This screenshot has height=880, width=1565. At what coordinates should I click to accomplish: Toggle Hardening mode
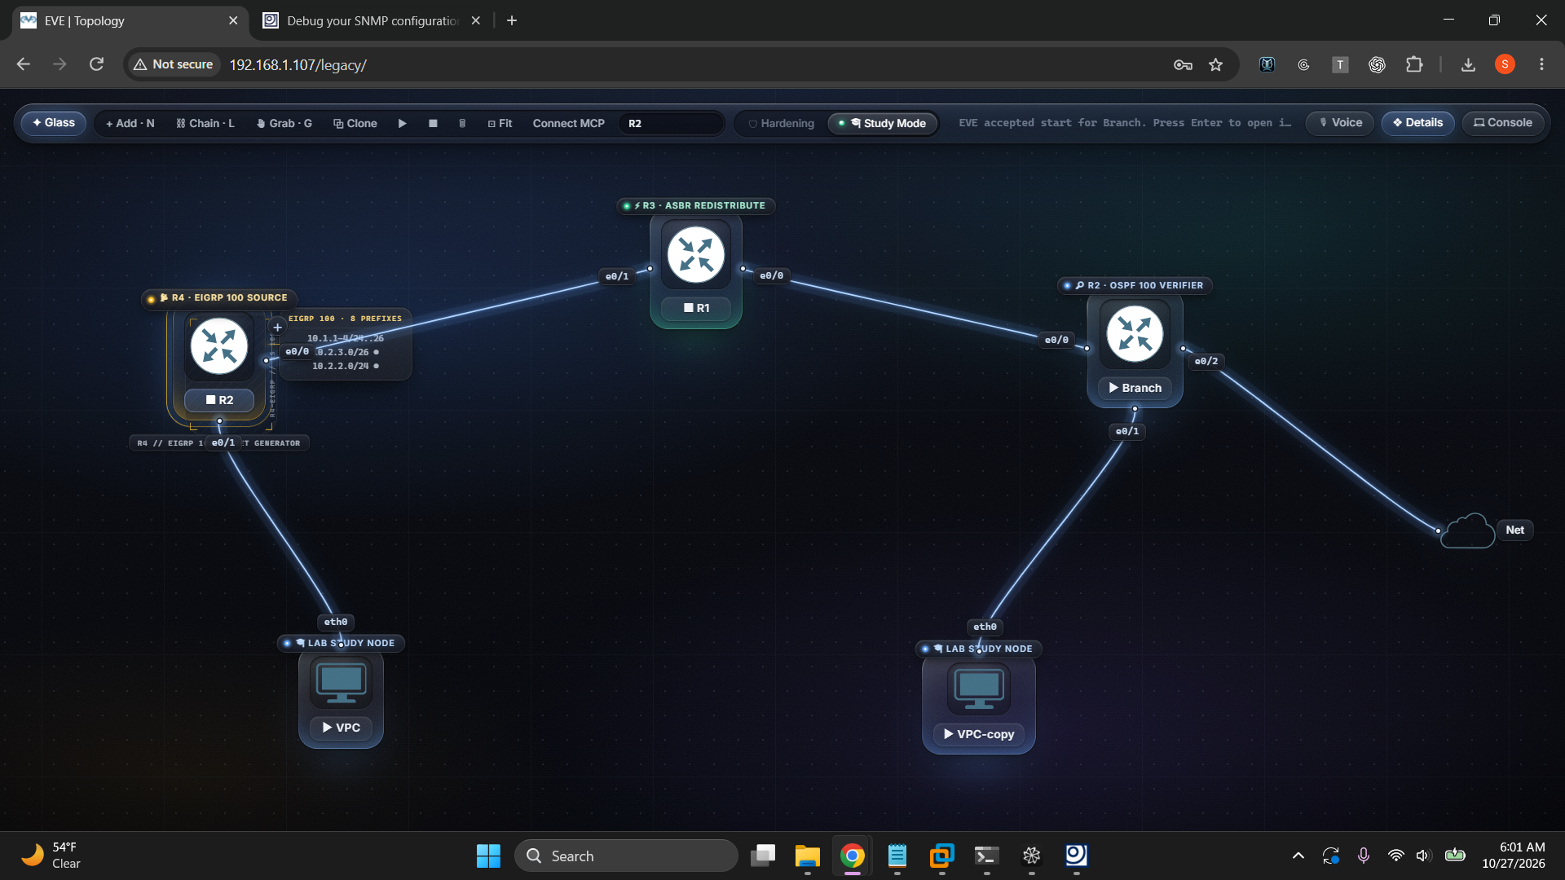coord(781,123)
